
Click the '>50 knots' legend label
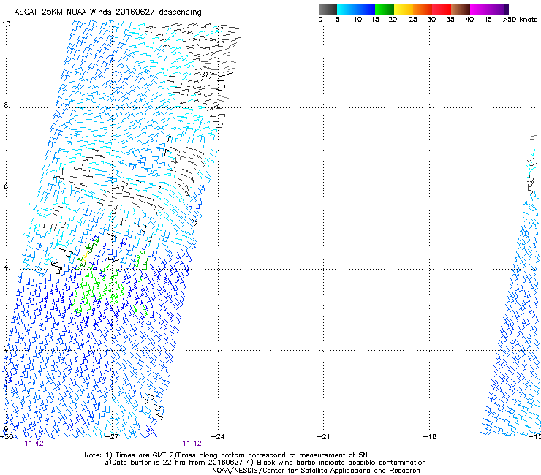[520, 20]
